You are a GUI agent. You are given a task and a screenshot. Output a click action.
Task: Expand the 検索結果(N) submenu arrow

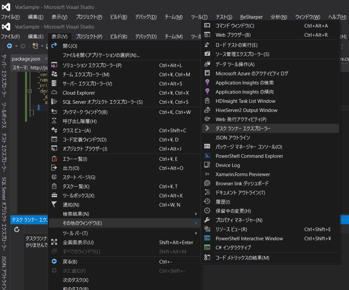point(196,214)
